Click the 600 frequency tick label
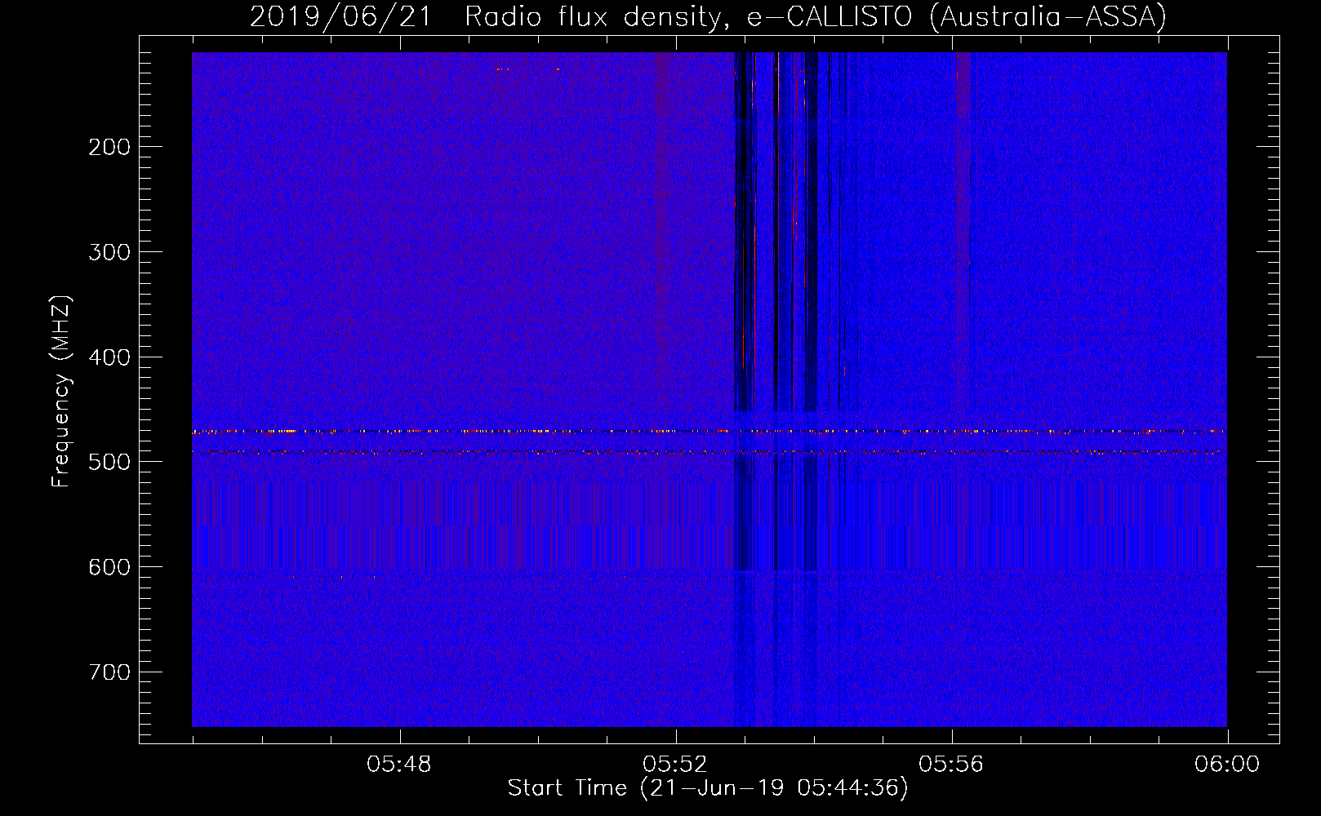The image size is (1321, 816). 109,567
